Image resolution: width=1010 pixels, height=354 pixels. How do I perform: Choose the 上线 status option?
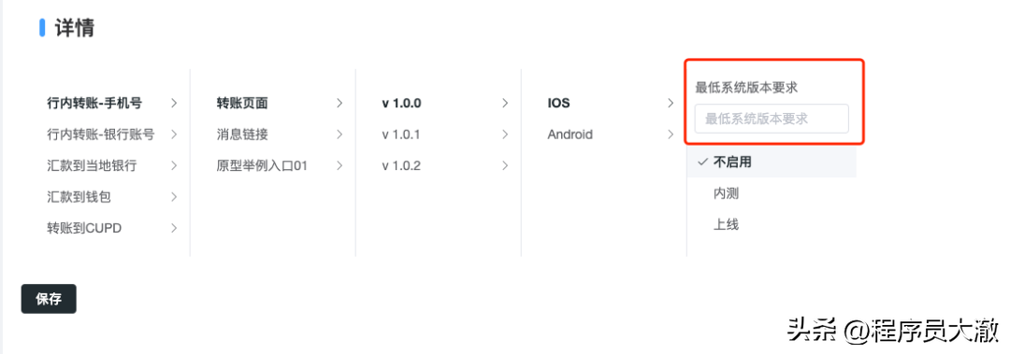point(772,224)
